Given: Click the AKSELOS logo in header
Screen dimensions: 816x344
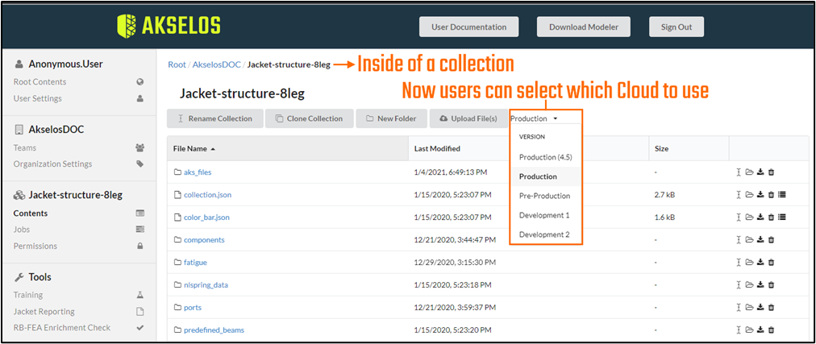Looking at the screenshot, I should click(x=169, y=26).
